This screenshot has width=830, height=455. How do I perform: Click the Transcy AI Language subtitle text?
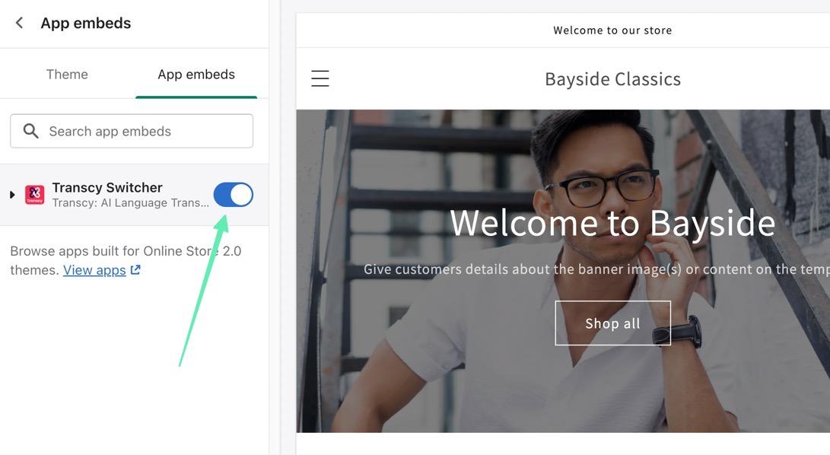pyautogui.click(x=130, y=203)
